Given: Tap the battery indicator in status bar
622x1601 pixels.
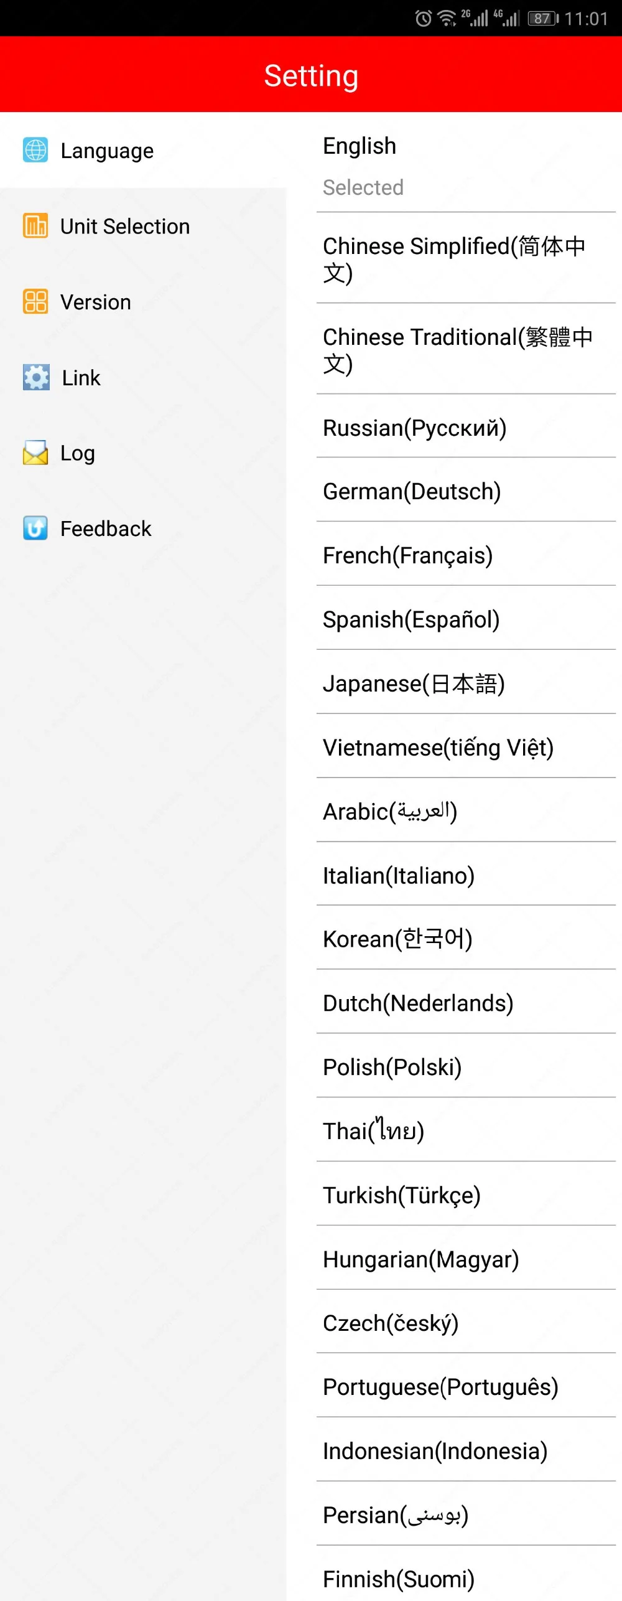Looking at the screenshot, I should coord(543,19).
